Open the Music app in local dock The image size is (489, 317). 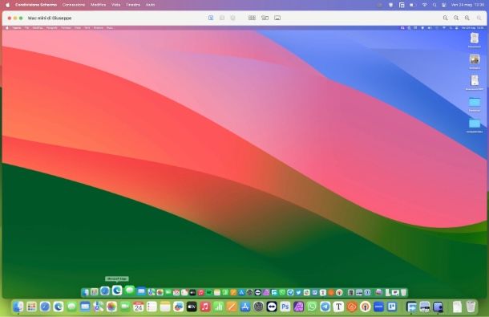[205, 307]
